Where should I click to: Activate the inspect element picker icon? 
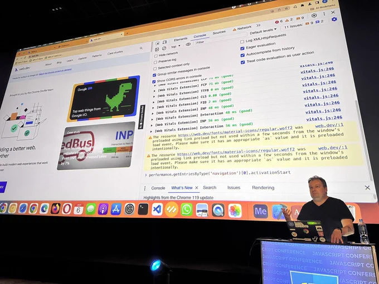pyautogui.click(x=158, y=43)
